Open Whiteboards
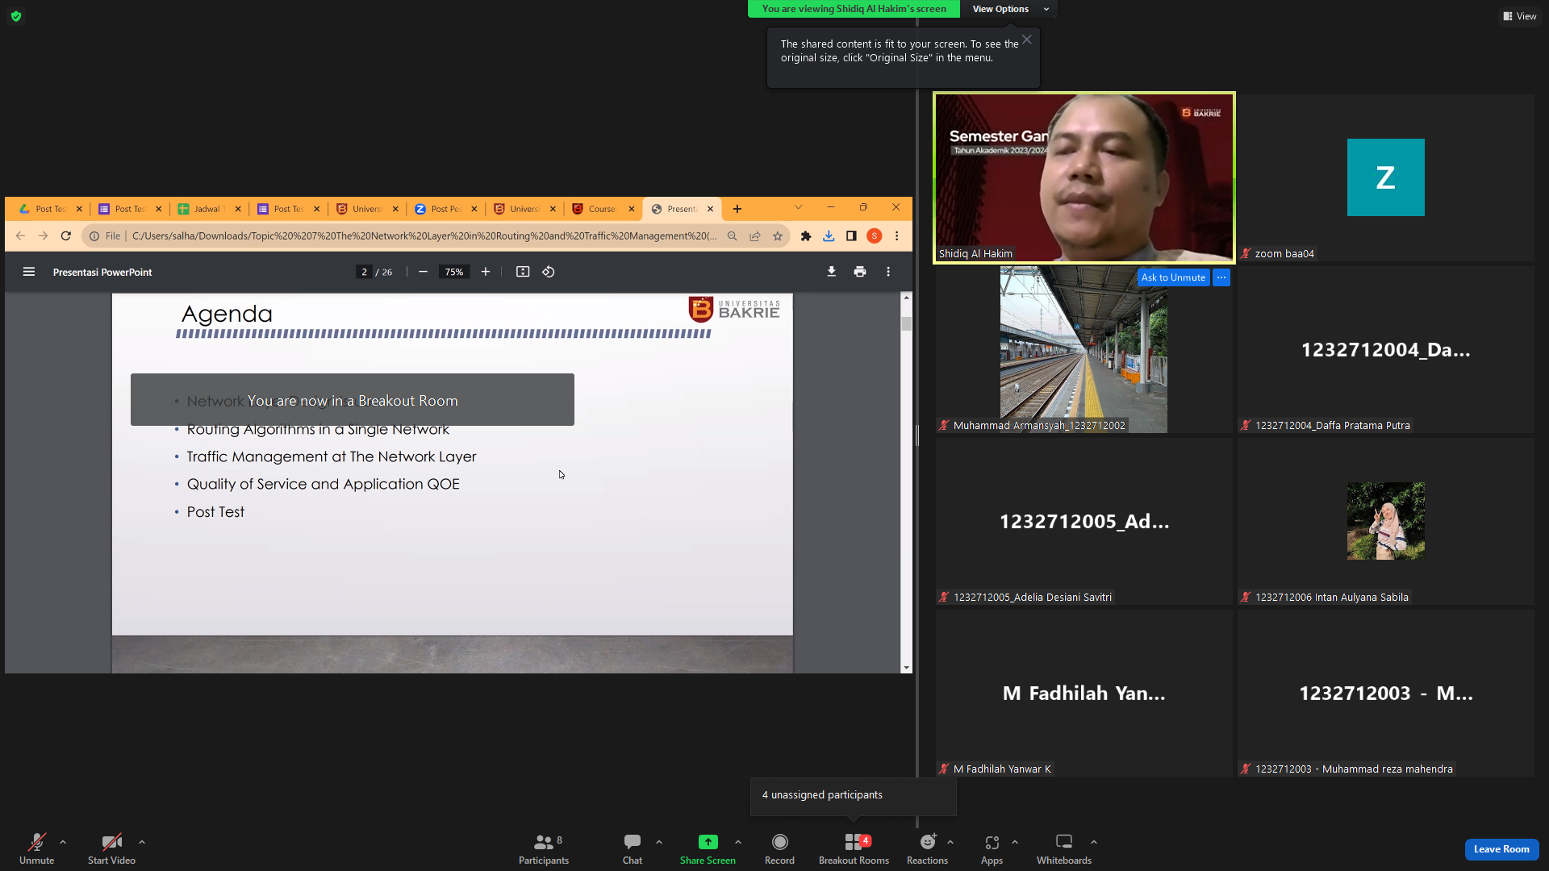Screen dimensions: 1549x871 [1064, 848]
